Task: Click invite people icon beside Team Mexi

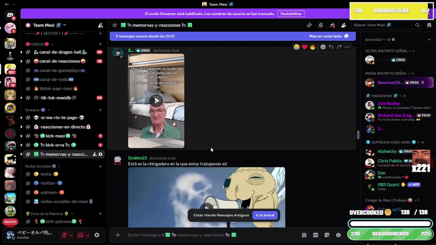Action: pos(100,25)
